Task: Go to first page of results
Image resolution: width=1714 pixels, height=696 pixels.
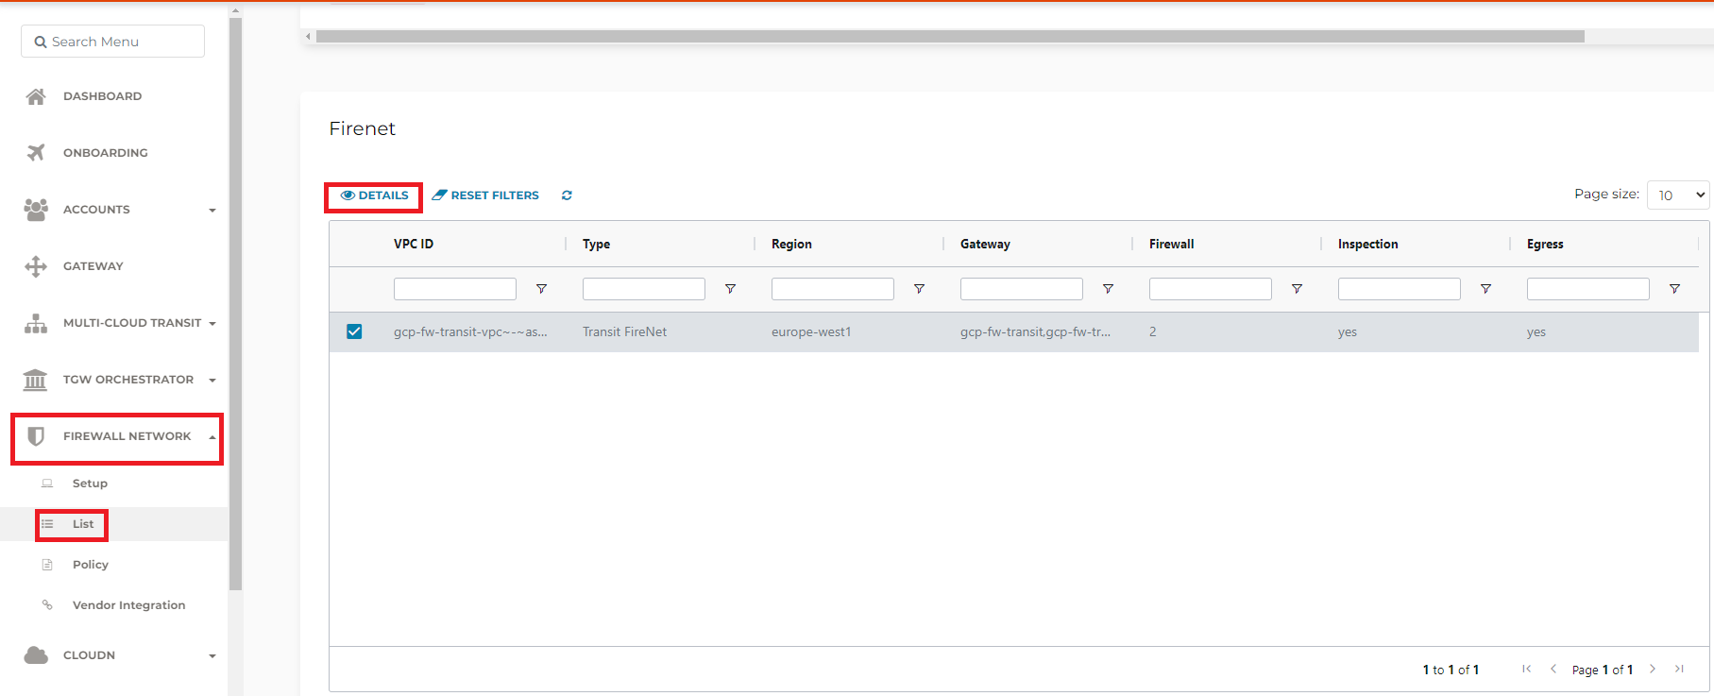Action: point(1527,669)
